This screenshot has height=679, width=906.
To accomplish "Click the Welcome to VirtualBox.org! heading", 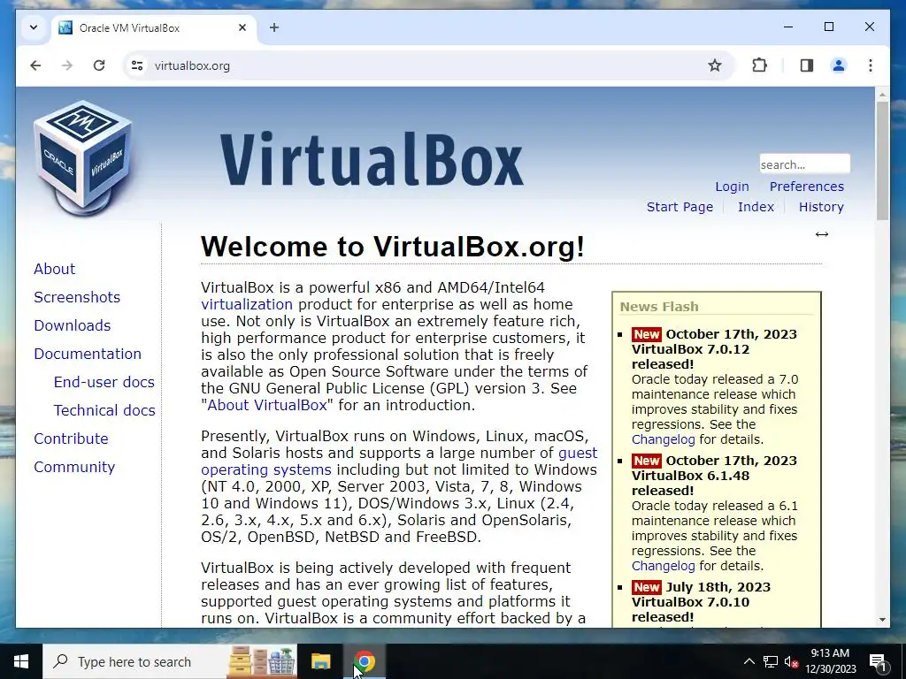I will [392, 247].
